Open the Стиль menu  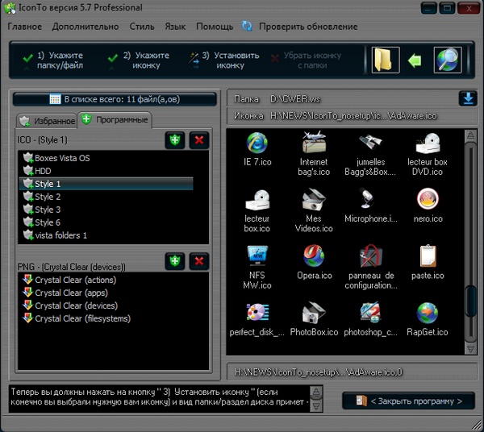tap(141, 27)
